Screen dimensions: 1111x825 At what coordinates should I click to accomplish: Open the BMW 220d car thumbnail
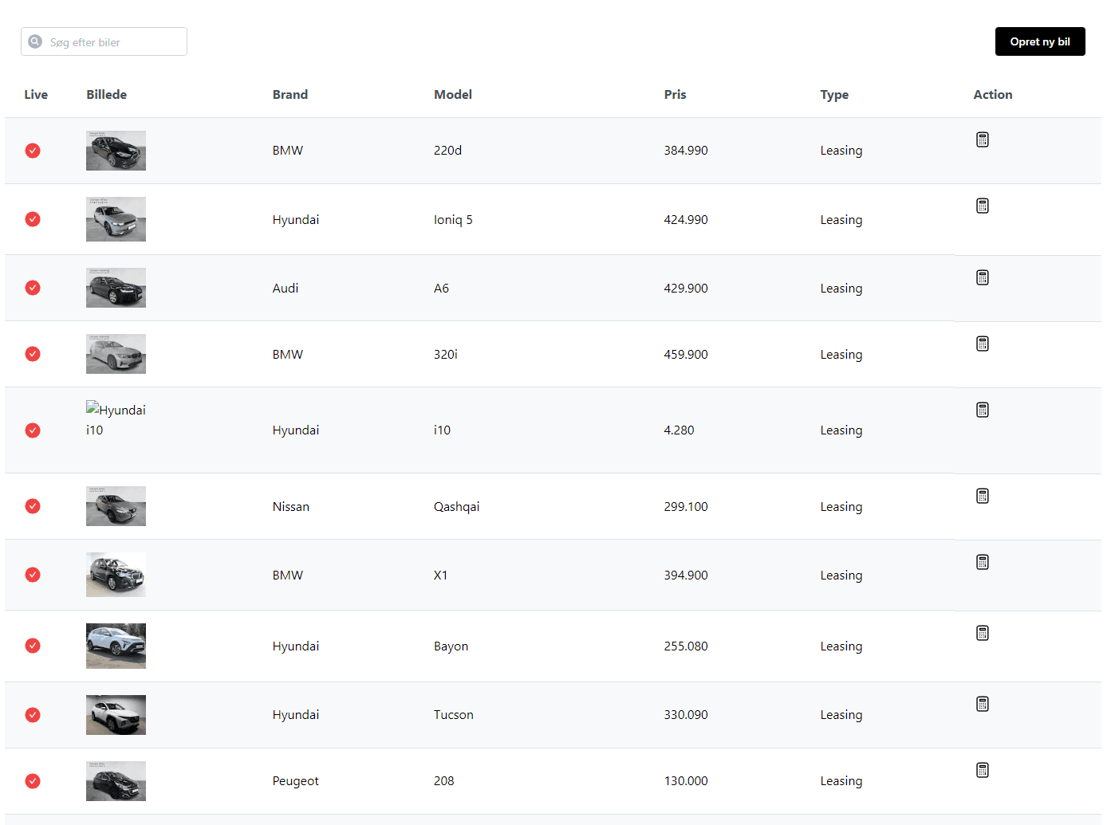pos(116,151)
